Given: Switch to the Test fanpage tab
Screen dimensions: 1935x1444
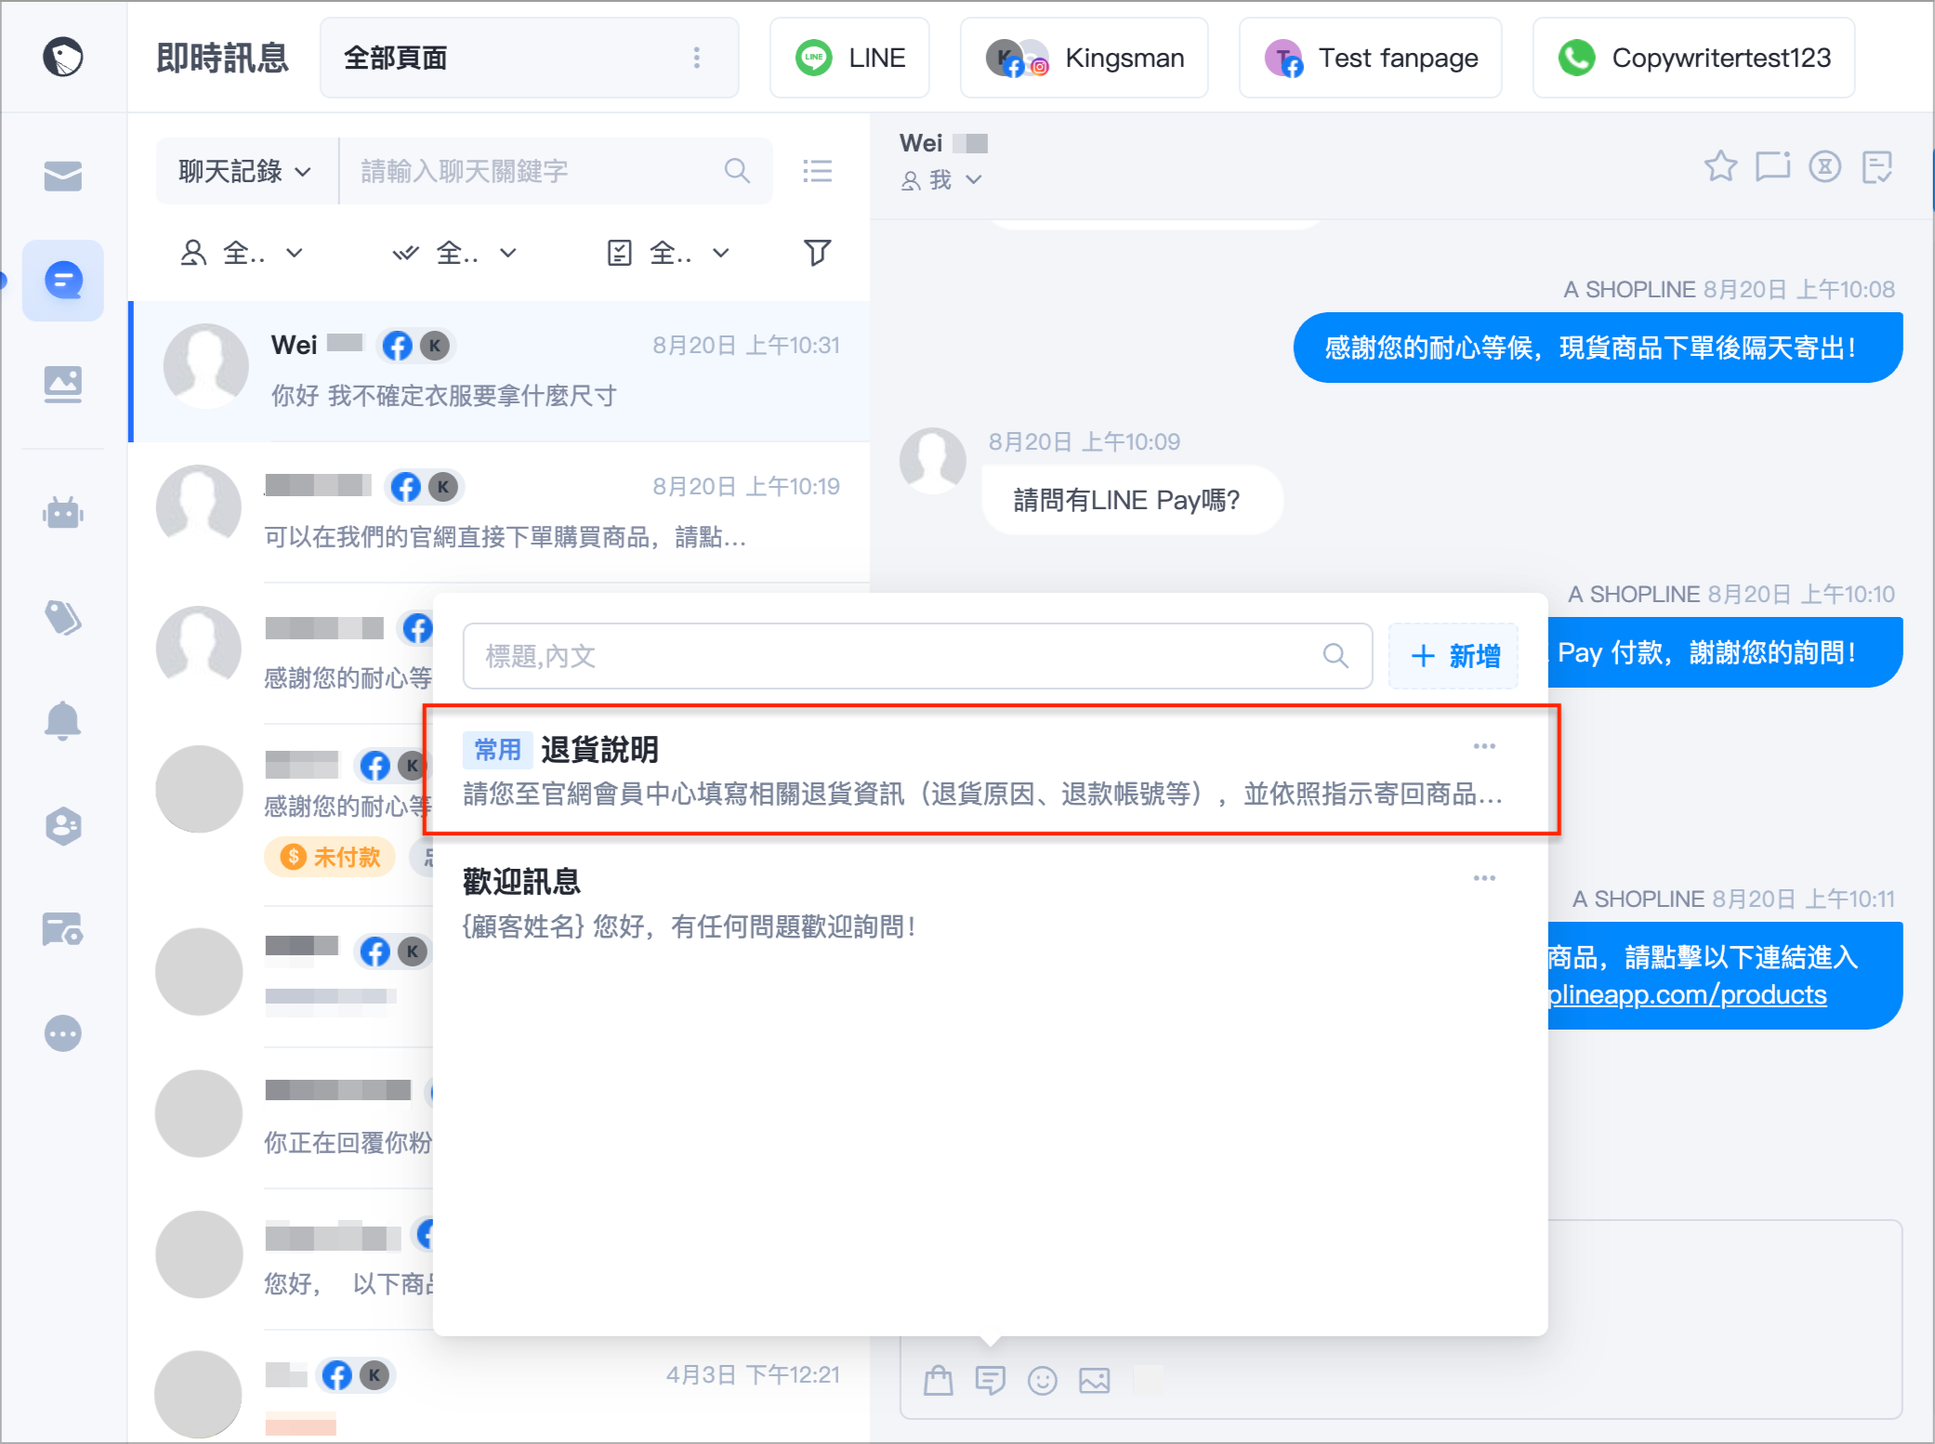Looking at the screenshot, I should (x=1370, y=58).
